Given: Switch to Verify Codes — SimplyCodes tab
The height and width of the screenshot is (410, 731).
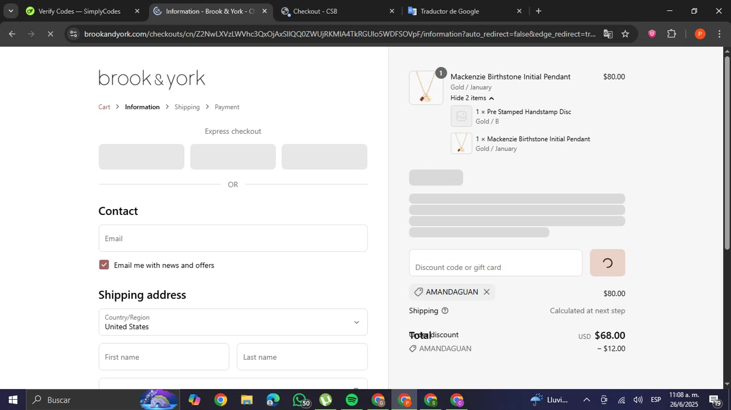Looking at the screenshot, I should [x=79, y=11].
